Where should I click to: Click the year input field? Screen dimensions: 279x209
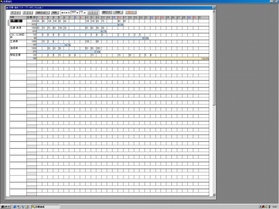click(73, 12)
